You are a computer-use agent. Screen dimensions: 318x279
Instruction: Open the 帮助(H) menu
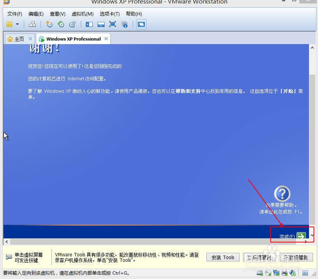point(134,14)
